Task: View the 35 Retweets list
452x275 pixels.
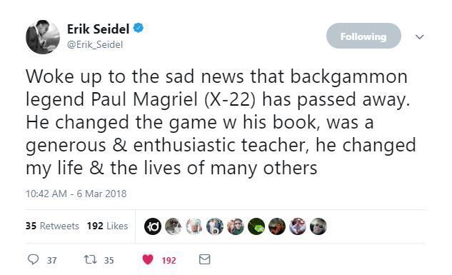Action: [x=52, y=226]
